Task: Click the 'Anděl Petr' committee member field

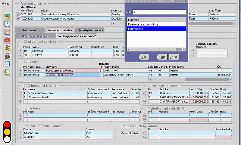Action: pos(55,137)
